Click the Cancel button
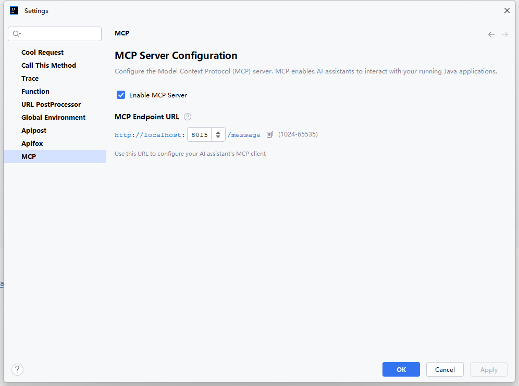This screenshot has height=386, width=519. [x=444, y=369]
